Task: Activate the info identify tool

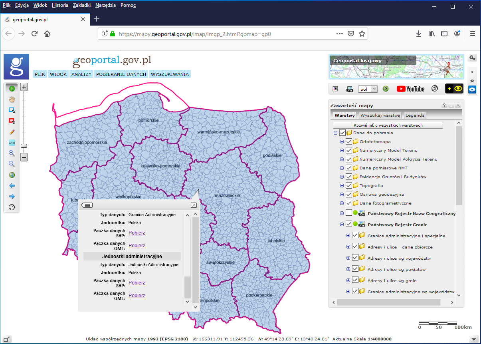Action: [x=12, y=88]
